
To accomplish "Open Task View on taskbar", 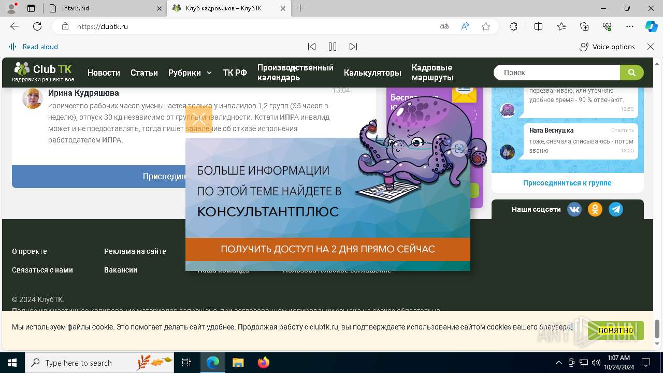I will (186, 363).
